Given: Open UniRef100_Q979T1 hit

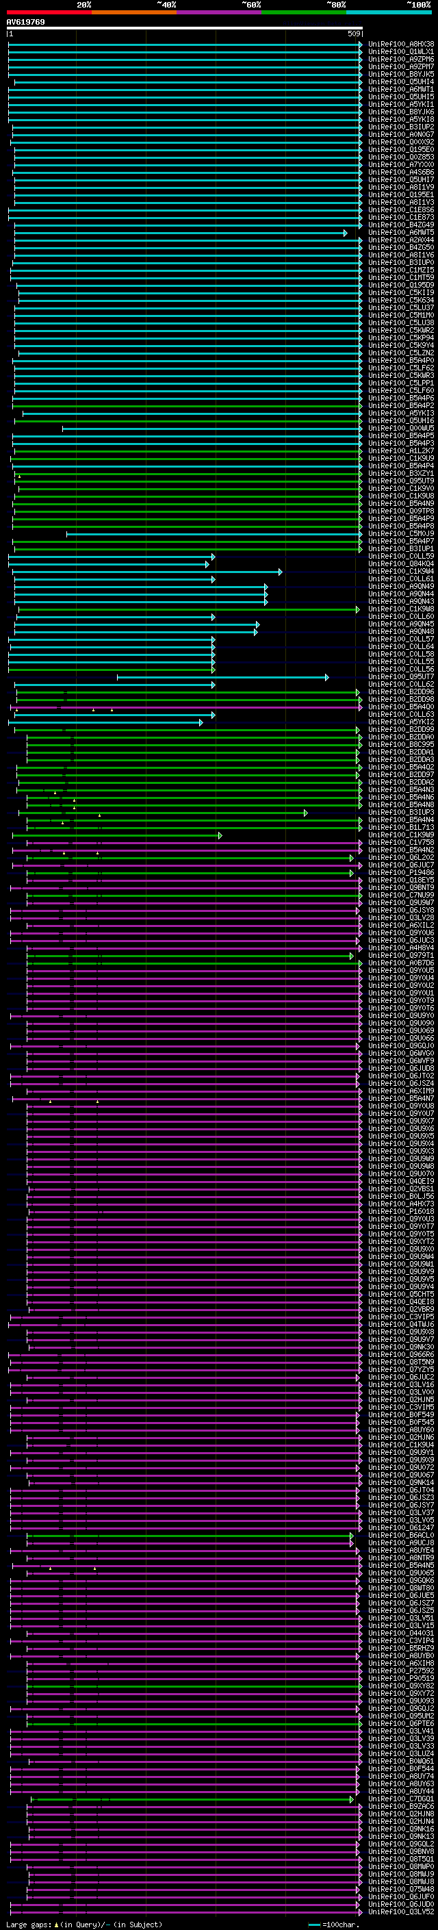Looking at the screenshot, I should [x=401, y=955].
